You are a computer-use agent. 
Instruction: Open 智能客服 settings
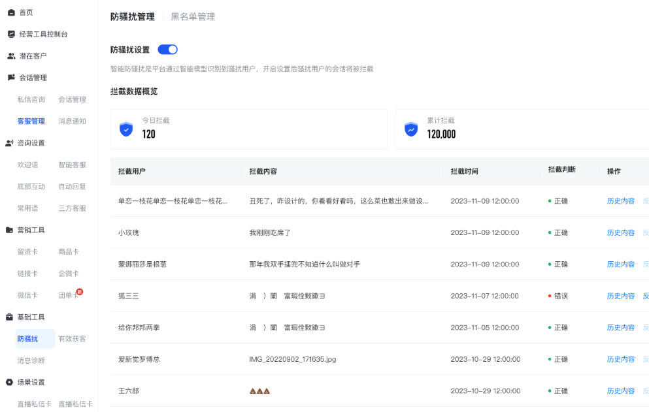point(72,165)
